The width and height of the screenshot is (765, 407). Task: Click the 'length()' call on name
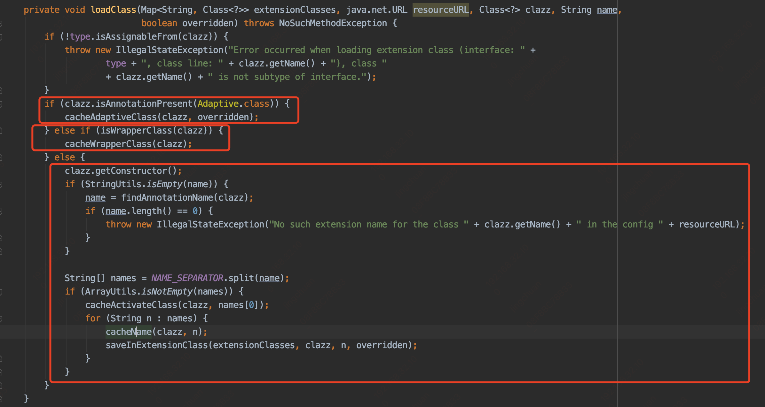(x=152, y=211)
